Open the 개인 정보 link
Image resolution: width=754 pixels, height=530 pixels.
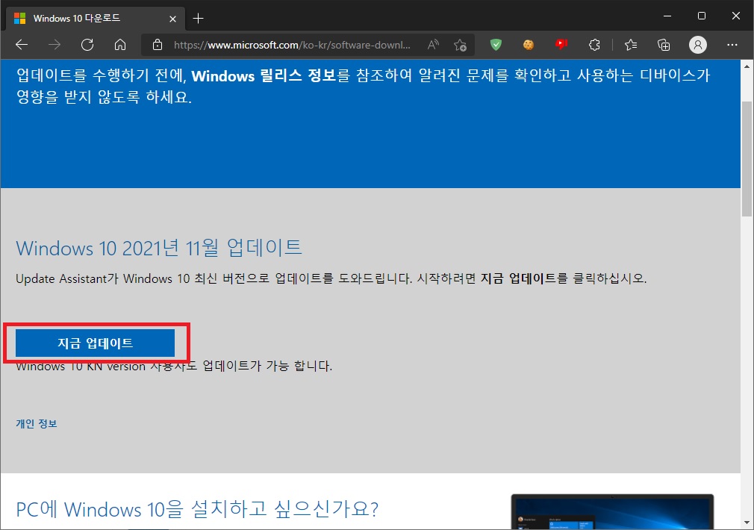point(37,424)
